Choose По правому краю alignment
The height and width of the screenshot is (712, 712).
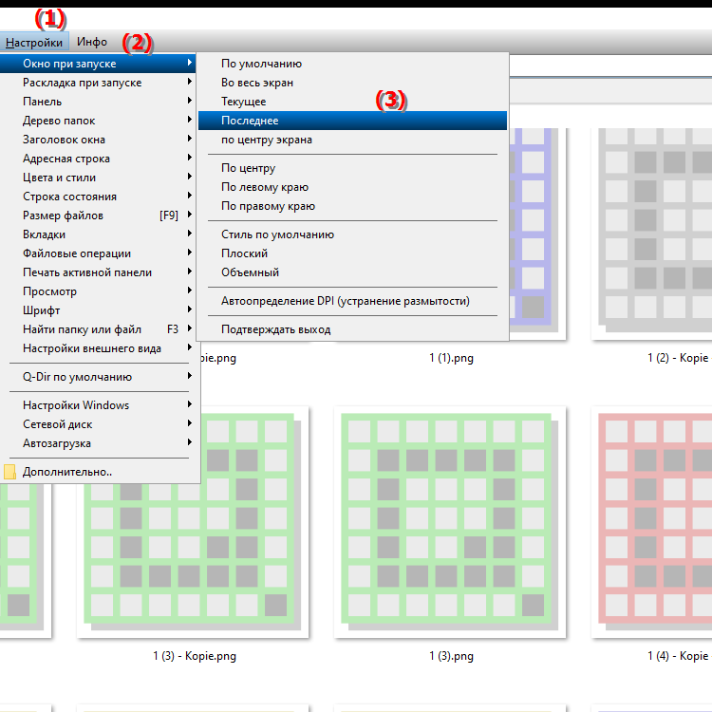click(x=352, y=206)
